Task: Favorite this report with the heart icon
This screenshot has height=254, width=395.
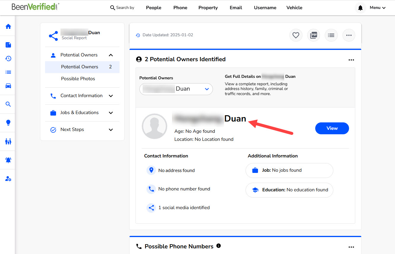Action: click(x=296, y=35)
